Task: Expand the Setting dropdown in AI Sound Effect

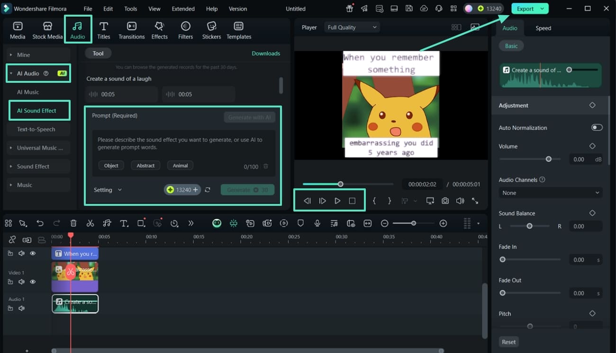Action: pyautogui.click(x=108, y=189)
